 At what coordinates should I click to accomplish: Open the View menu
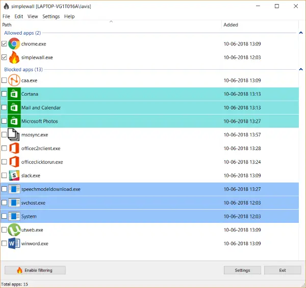coord(33,16)
